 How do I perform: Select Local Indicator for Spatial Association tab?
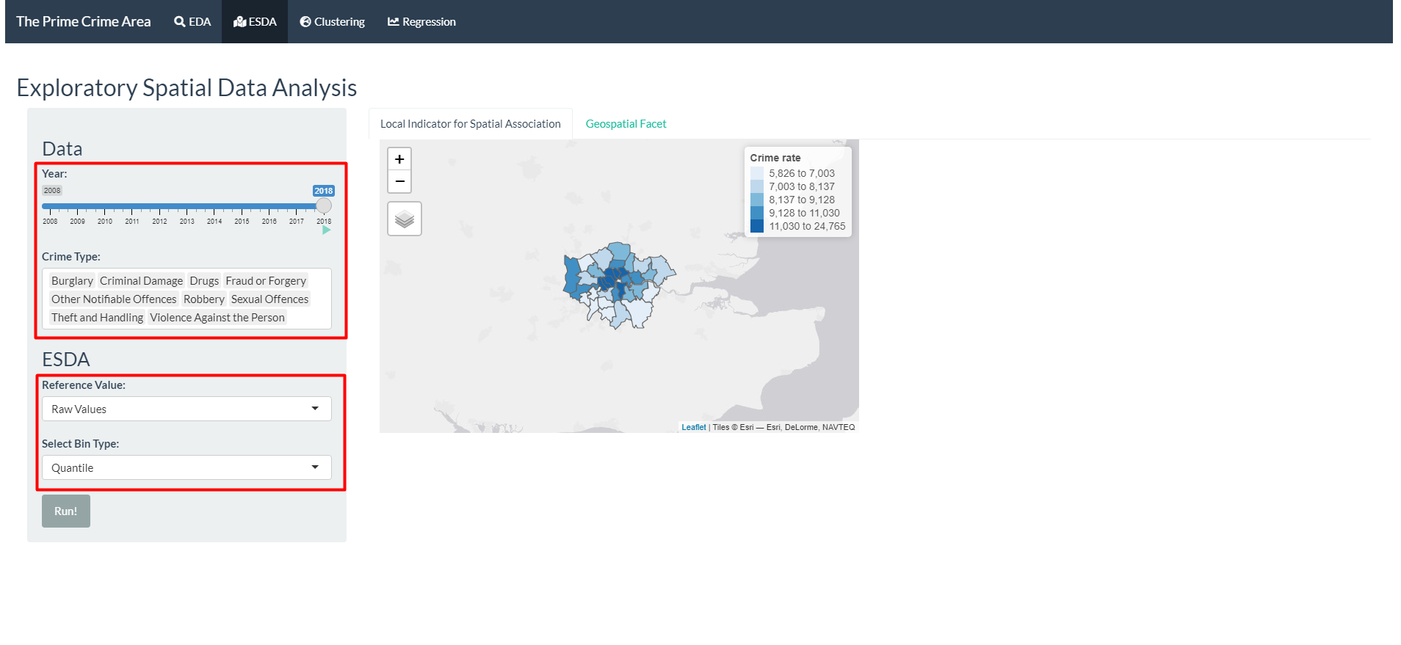470,124
